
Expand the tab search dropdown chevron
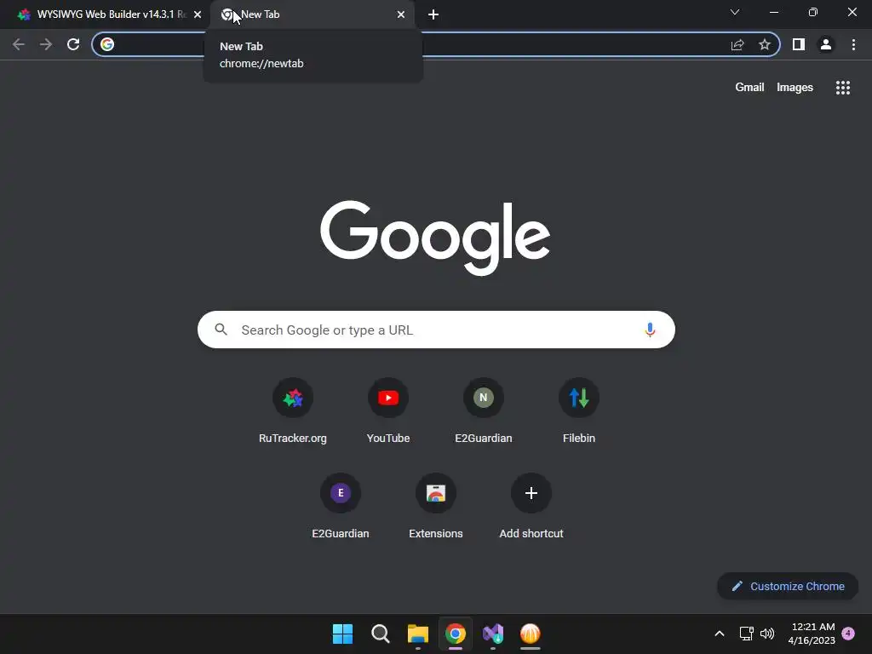735,12
